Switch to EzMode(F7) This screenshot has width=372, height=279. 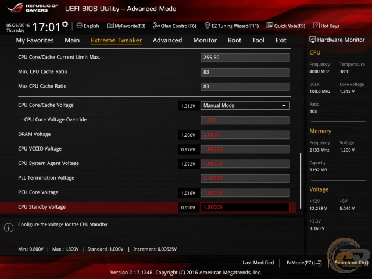click(303, 263)
